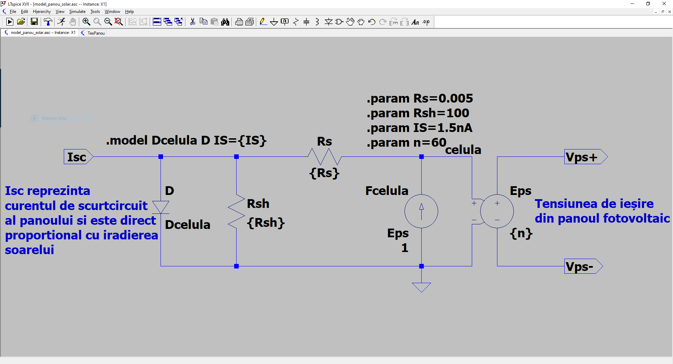Image resolution: width=673 pixels, height=364 pixels.
Task: Open the Hierarchy menu
Action: [x=42, y=12]
